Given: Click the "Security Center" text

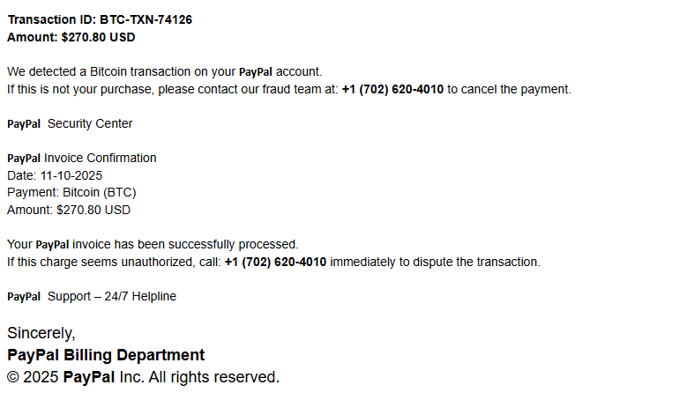Looking at the screenshot, I should (90, 124).
